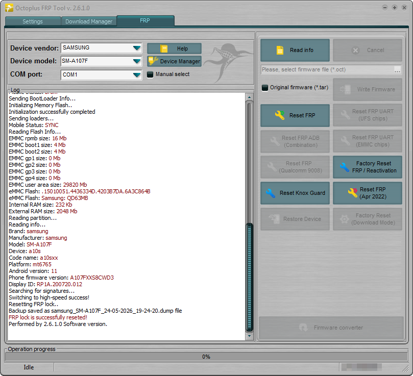Close the Octoplus FRP Tool window
The height and width of the screenshot is (376, 413).
pos(404,7)
